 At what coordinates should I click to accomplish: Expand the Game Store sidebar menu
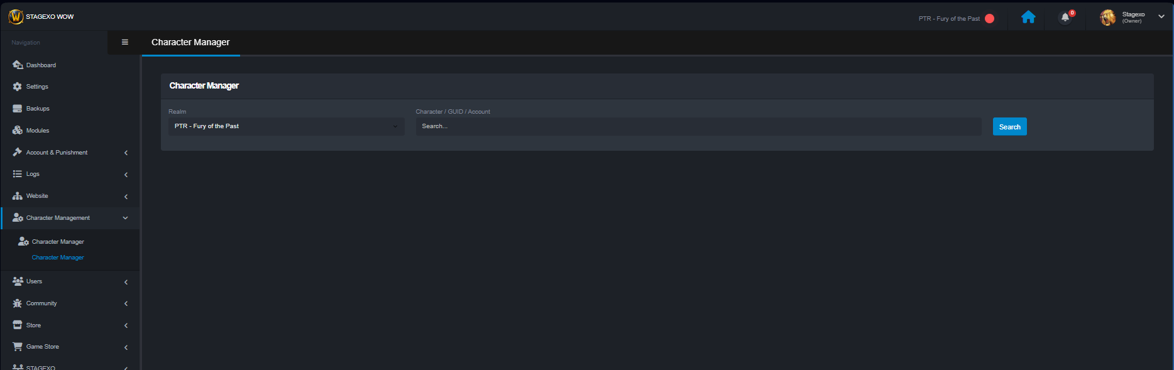click(70, 347)
